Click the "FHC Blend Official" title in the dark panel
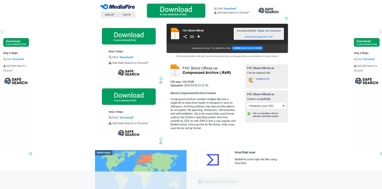Screen dimensions: 382x189 click(x=193, y=31)
